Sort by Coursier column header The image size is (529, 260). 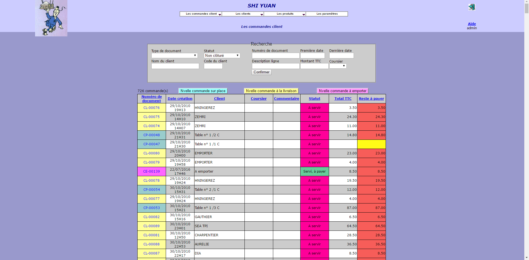259,99
